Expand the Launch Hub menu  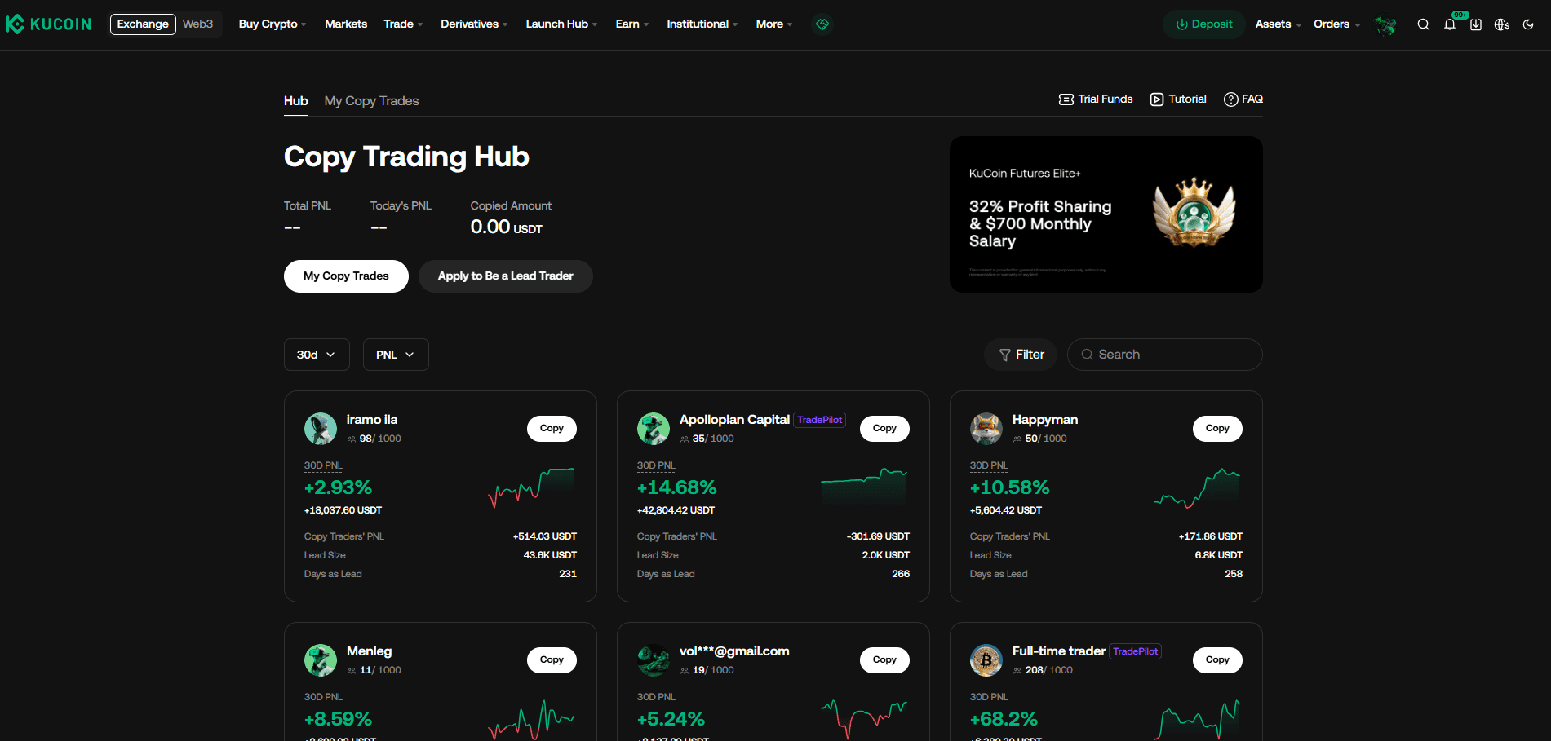(x=561, y=24)
